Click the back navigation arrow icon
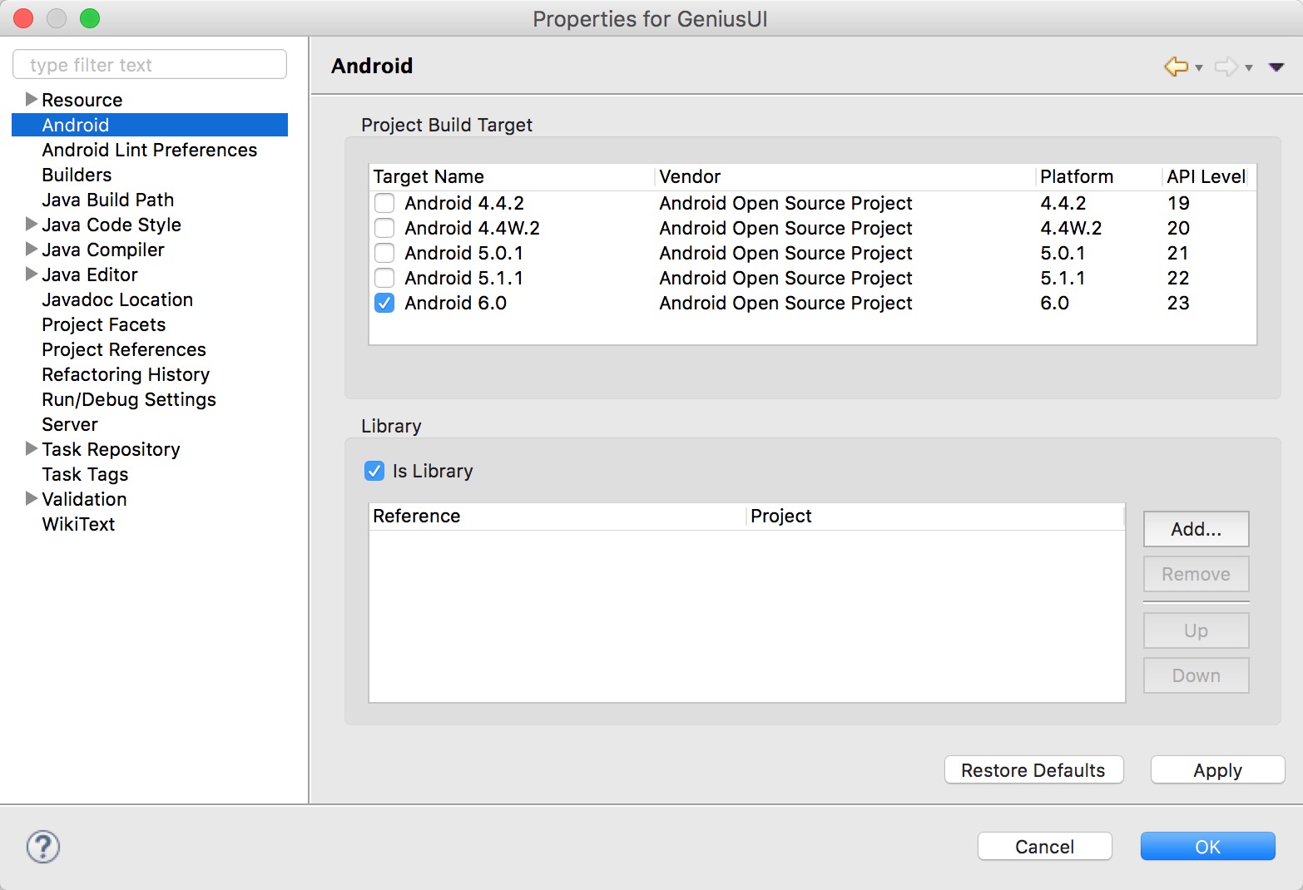Viewport: 1303px width, 890px height. pyautogui.click(x=1175, y=67)
